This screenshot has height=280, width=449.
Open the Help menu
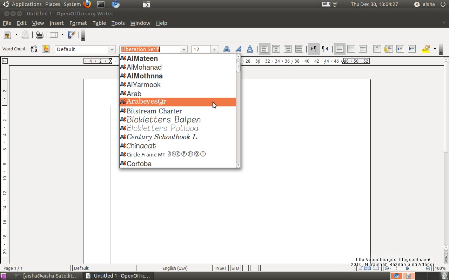click(161, 23)
